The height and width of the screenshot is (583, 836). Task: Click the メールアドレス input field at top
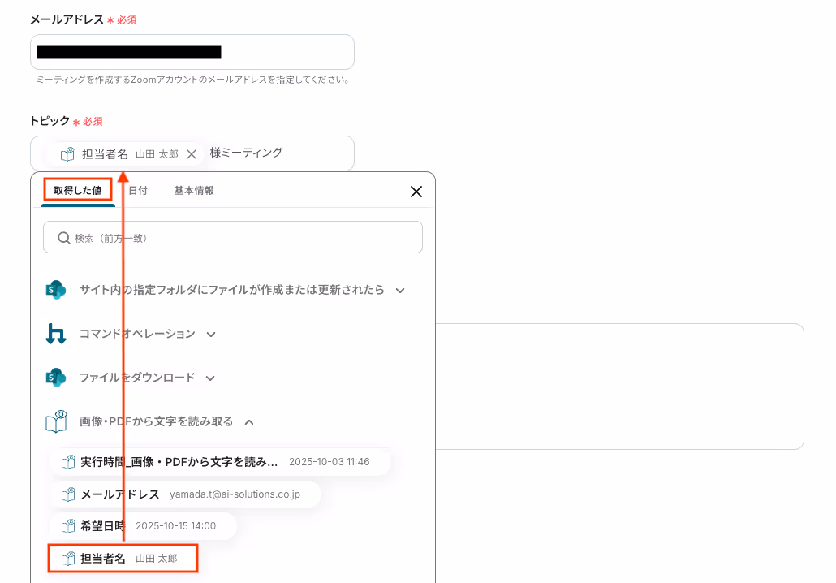[x=192, y=52]
